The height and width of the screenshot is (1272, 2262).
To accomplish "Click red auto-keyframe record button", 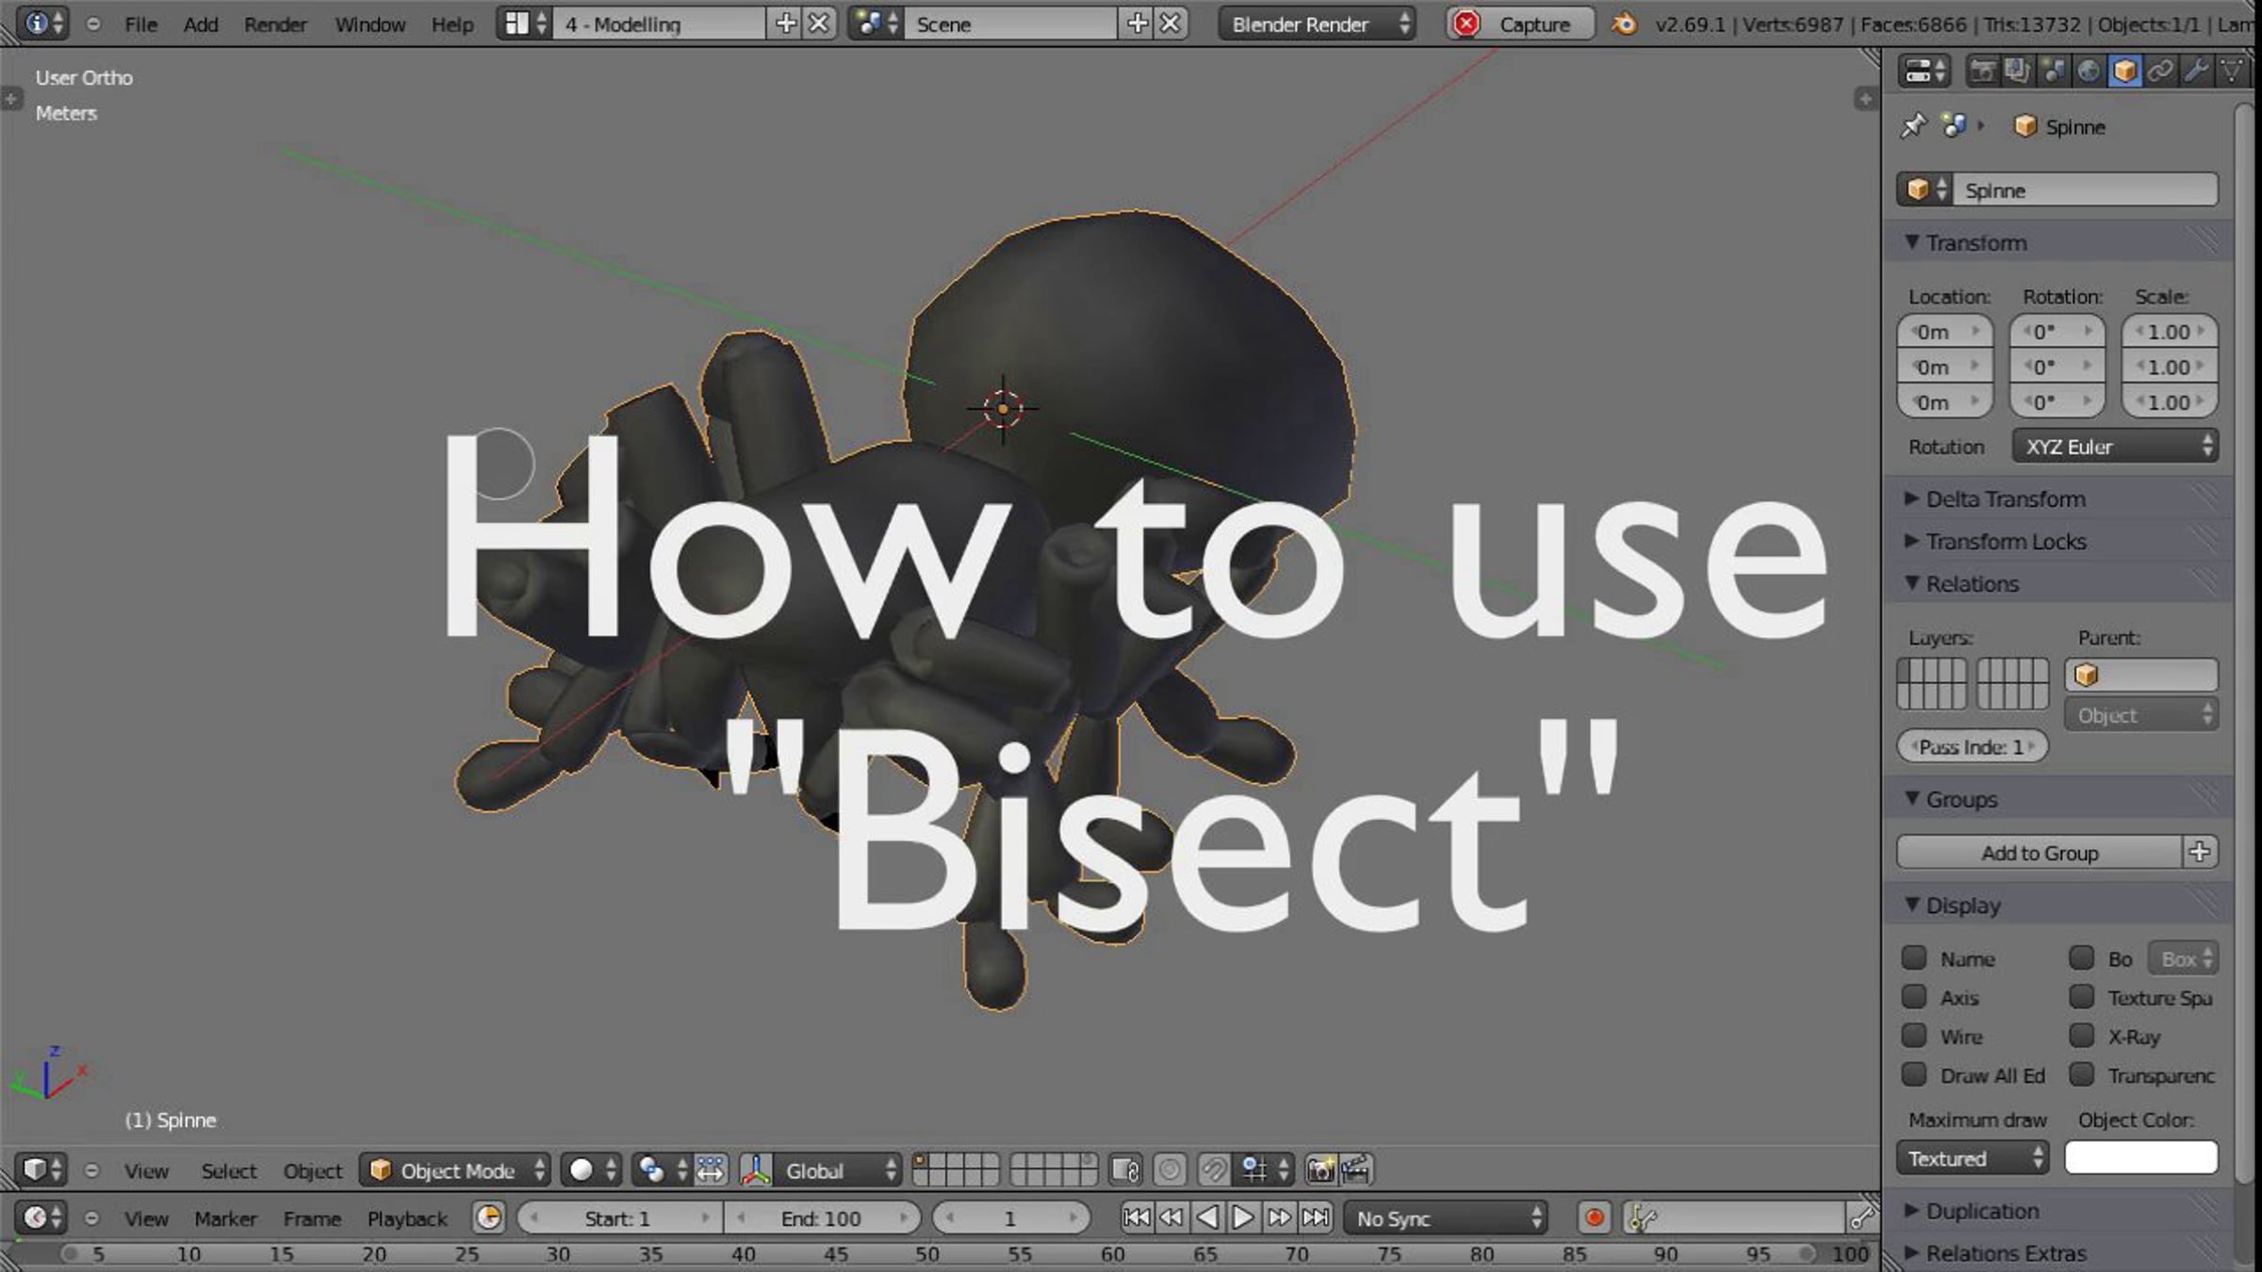I will (x=1595, y=1218).
